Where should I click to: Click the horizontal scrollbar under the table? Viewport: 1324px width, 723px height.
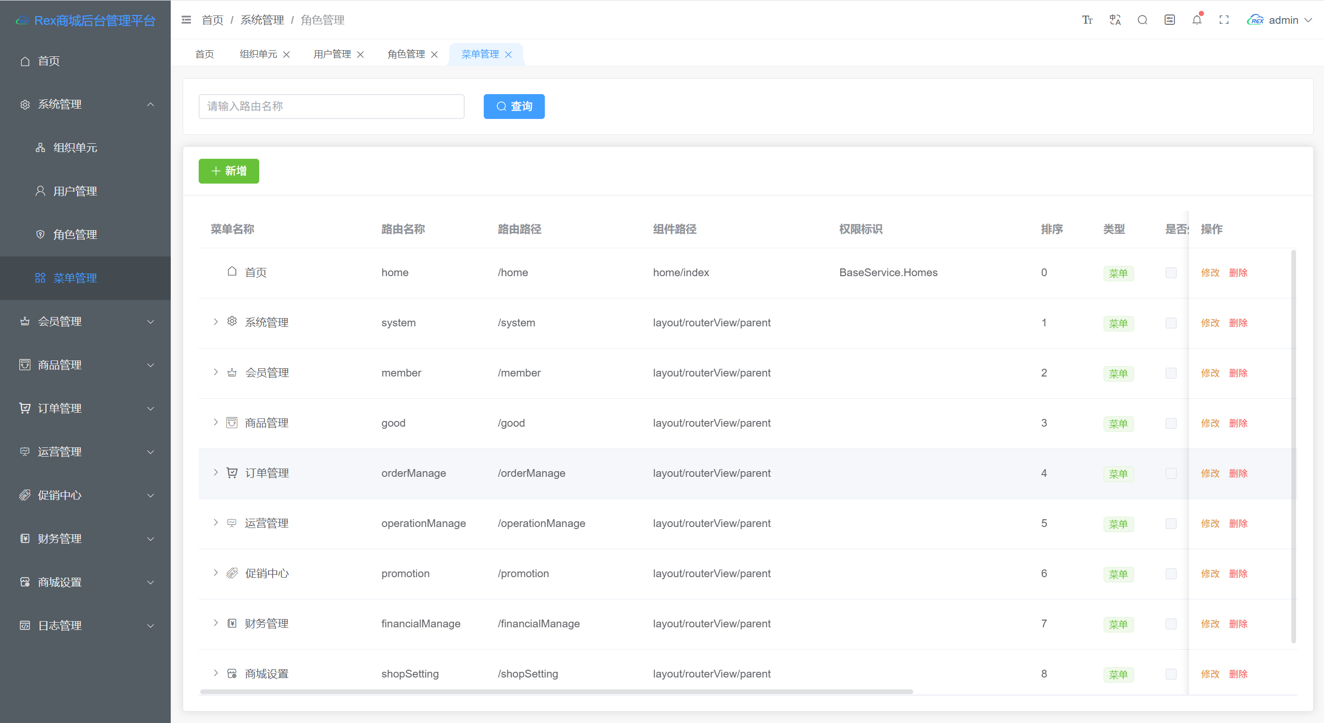(x=556, y=691)
